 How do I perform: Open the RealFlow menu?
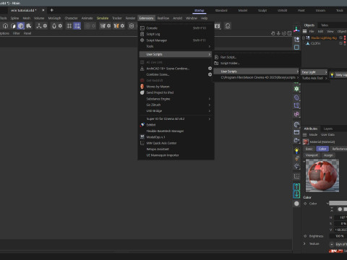[x=163, y=18]
